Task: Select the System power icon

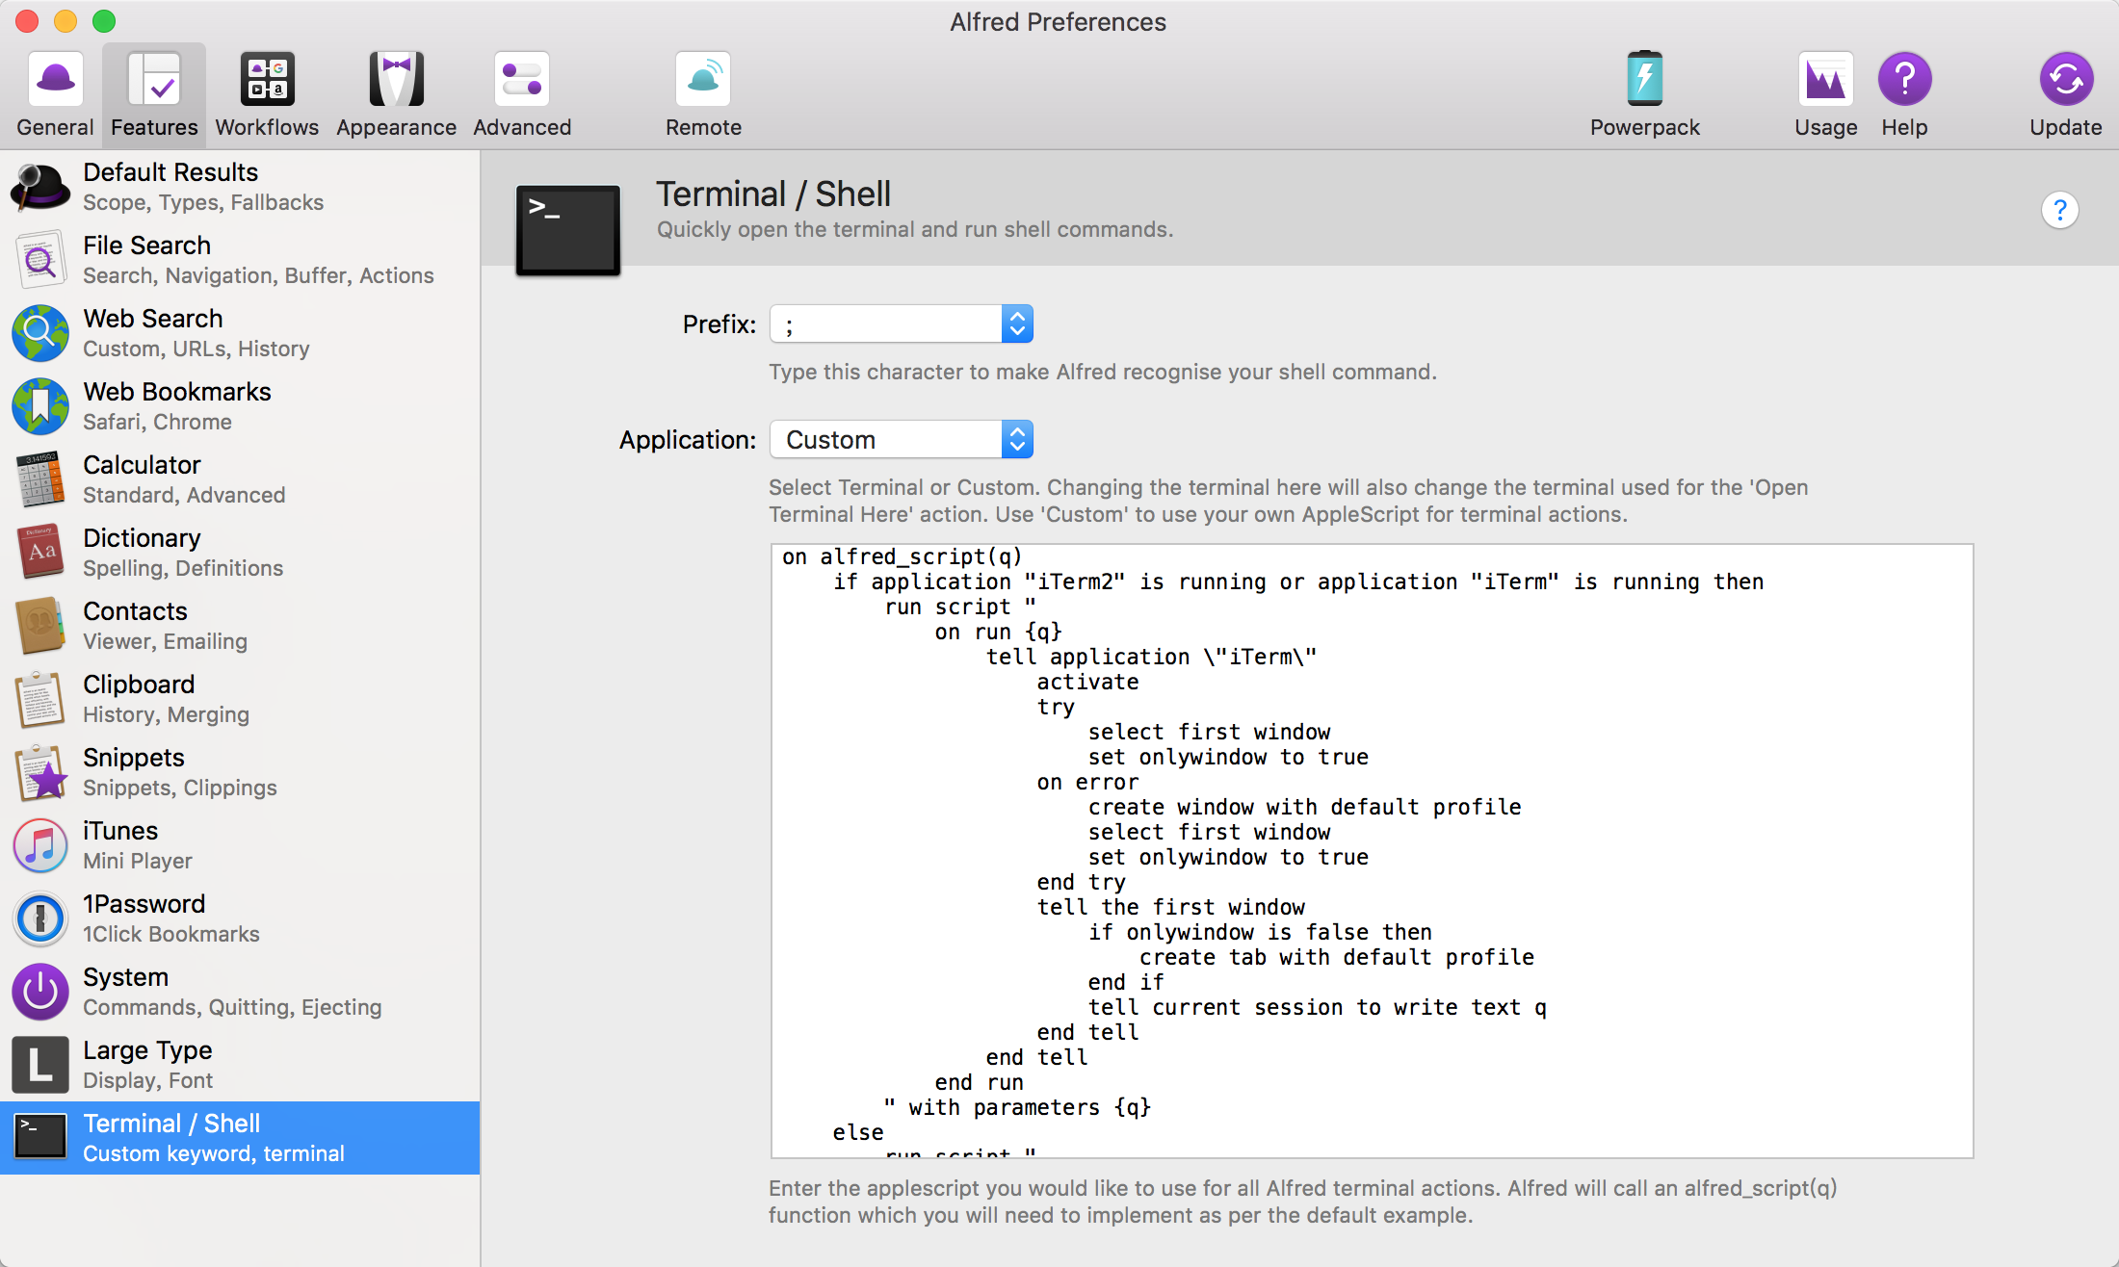Action: [x=40, y=992]
